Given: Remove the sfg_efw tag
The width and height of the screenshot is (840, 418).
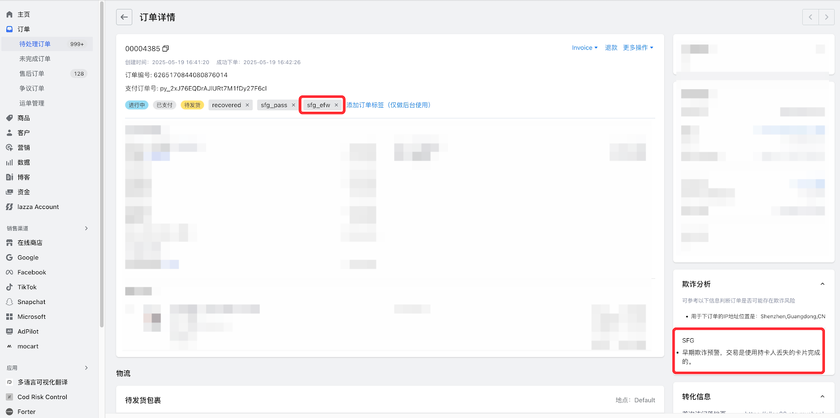Looking at the screenshot, I should [337, 105].
